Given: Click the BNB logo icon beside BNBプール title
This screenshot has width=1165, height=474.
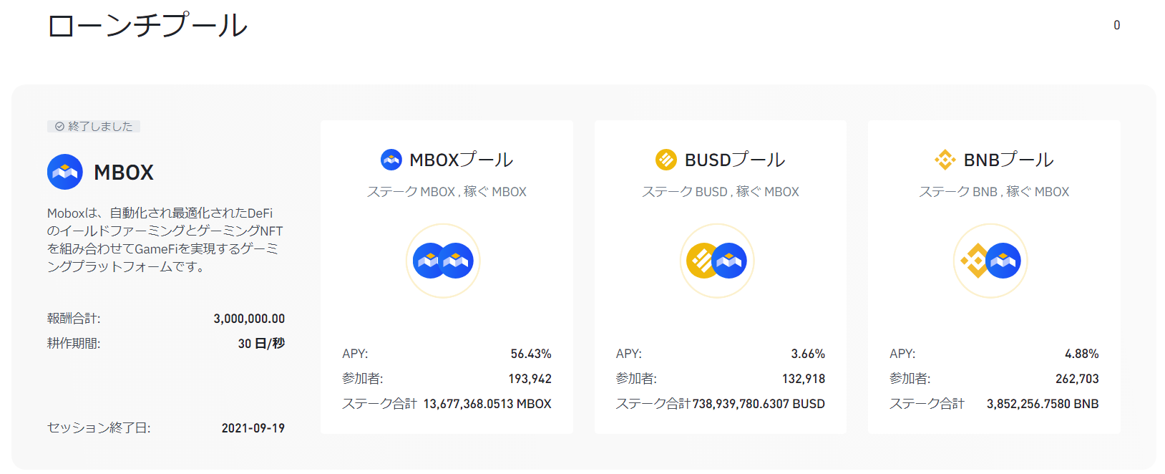Looking at the screenshot, I should [945, 160].
